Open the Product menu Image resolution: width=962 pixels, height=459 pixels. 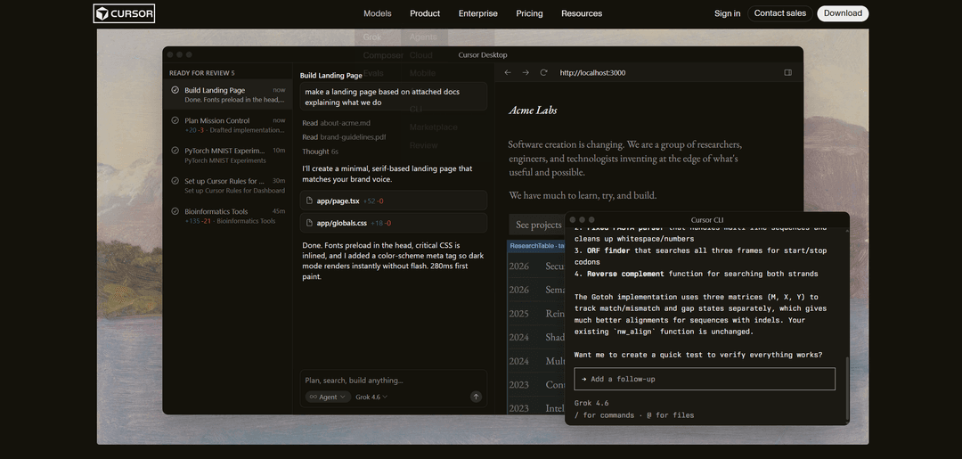click(x=425, y=13)
